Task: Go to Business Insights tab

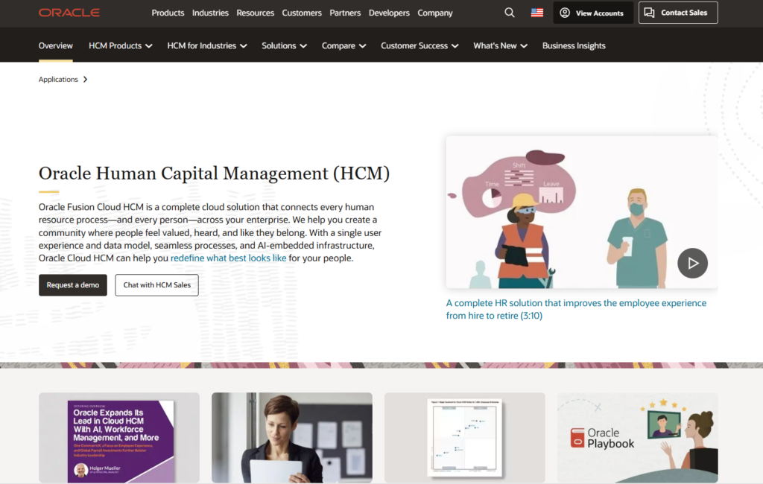Action: click(574, 45)
